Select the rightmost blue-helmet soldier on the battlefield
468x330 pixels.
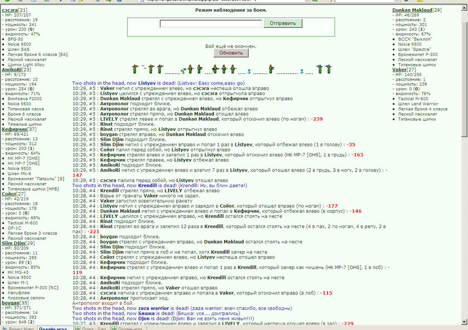[328, 69]
